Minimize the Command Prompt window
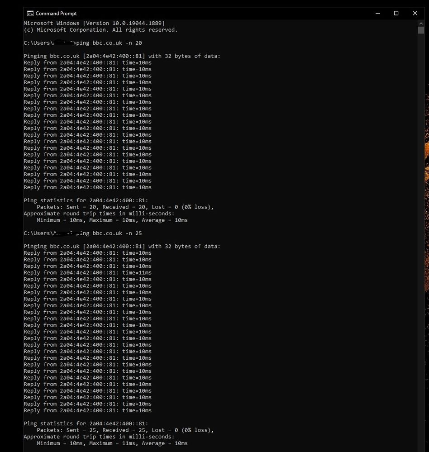 tap(378, 14)
